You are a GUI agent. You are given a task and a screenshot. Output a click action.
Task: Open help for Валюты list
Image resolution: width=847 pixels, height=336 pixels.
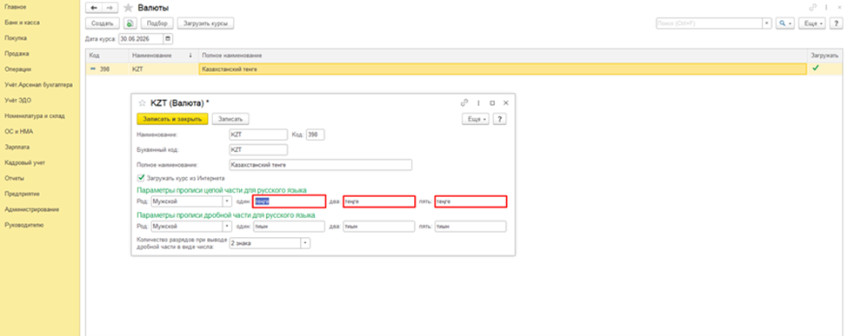click(x=837, y=23)
